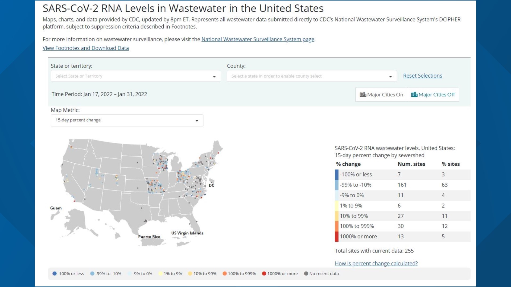Viewport: 511px width, 287px height.
Task: Visit the National Wastewater Surveillance System page
Action: 258,39
